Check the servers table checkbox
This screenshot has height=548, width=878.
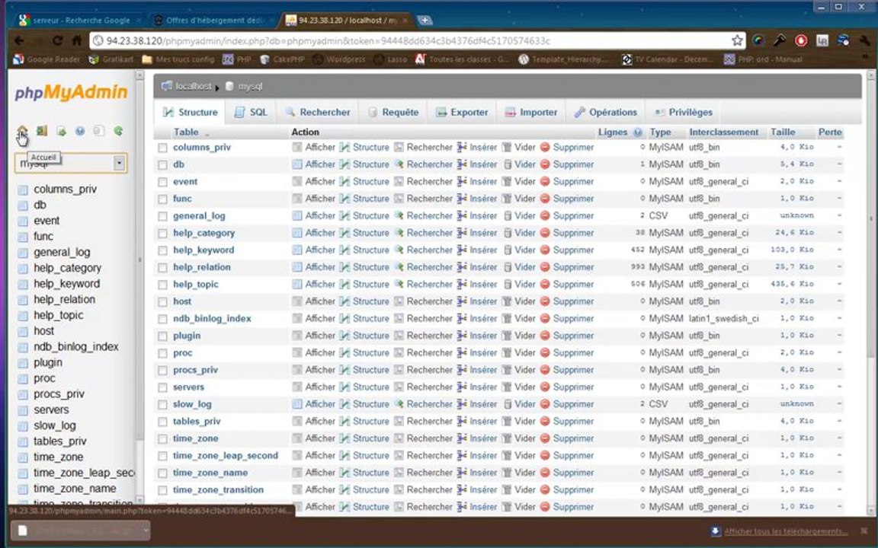tap(162, 387)
